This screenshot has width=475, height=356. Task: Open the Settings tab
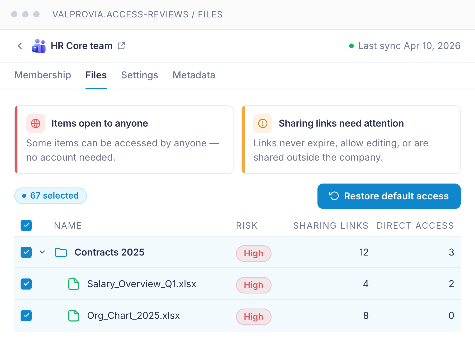(x=140, y=75)
